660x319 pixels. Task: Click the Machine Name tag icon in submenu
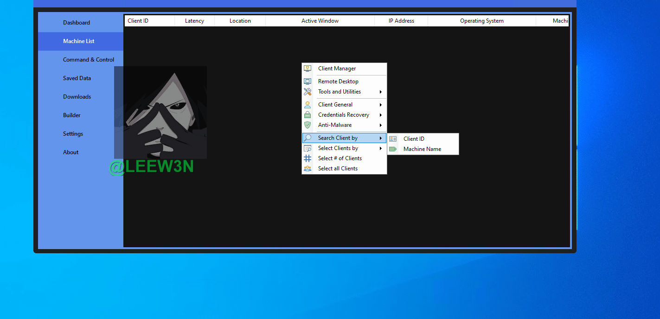[x=393, y=149]
